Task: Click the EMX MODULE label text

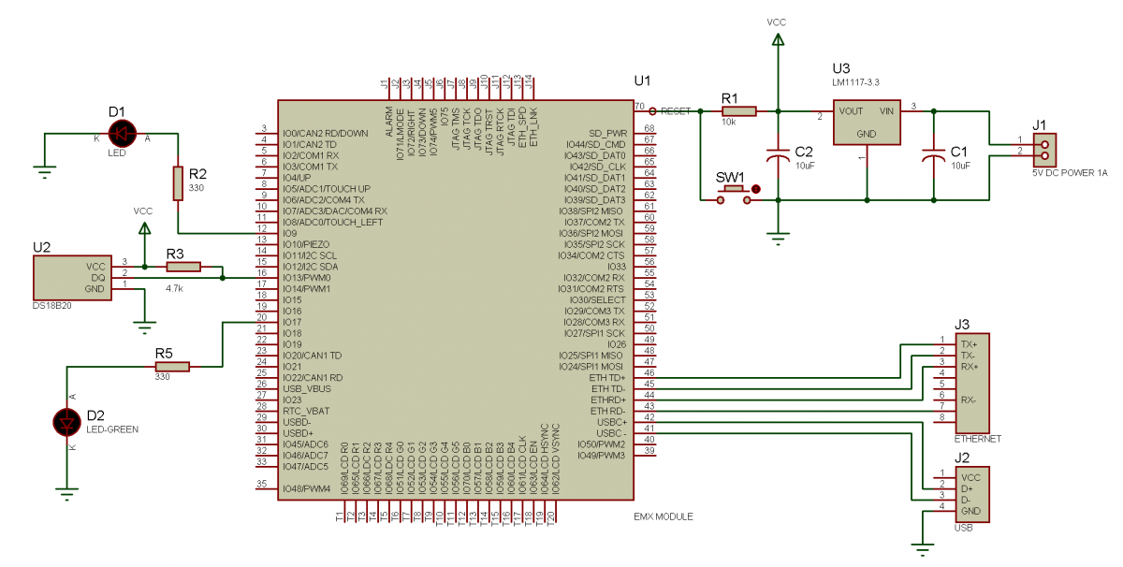Action: [663, 516]
